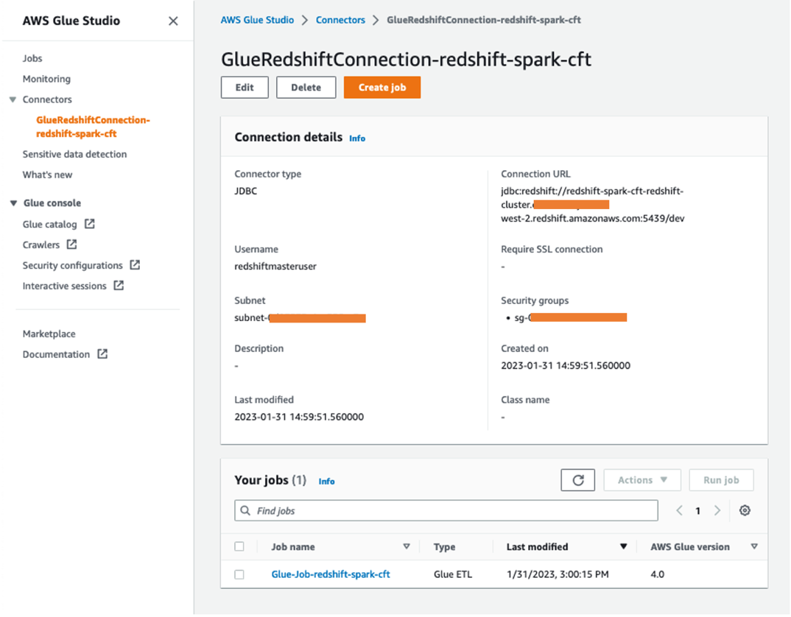Open Interactive sessions link
This screenshot has width=791, height=617.
coord(65,286)
